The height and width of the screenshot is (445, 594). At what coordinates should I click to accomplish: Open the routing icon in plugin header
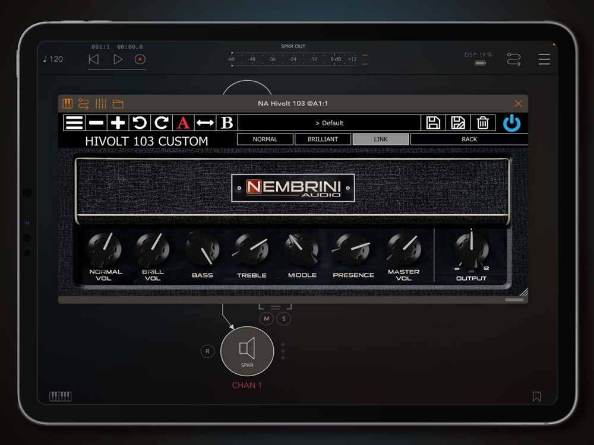point(83,104)
